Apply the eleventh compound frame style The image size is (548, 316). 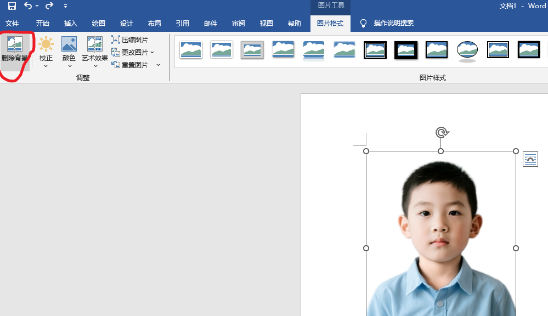[498, 49]
